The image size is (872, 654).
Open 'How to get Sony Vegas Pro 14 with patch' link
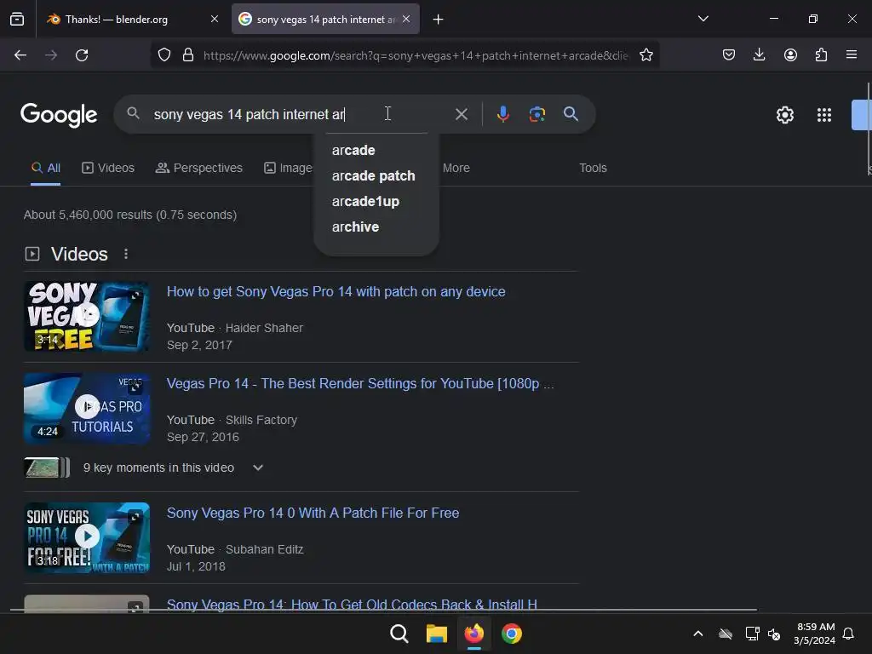(x=336, y=291)
